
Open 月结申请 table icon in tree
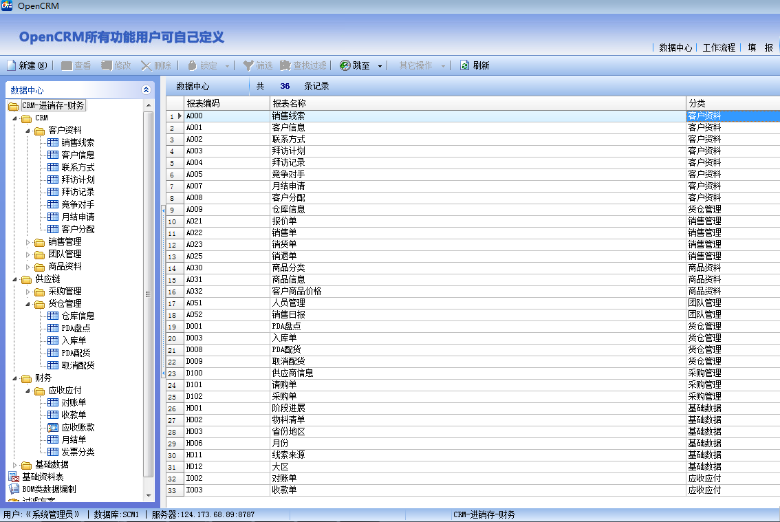point(53,217)
